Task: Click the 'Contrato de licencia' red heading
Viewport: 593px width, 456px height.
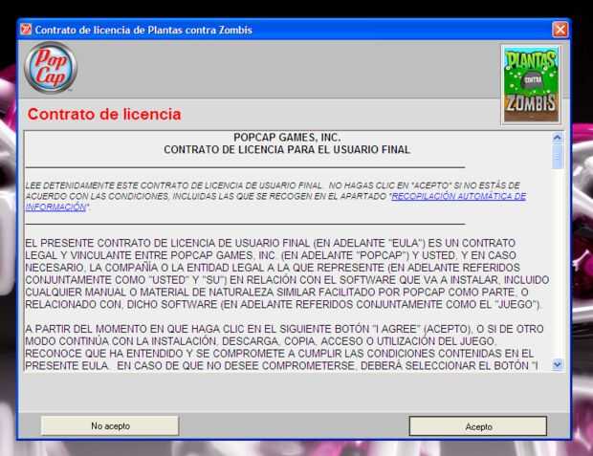Action: pos(104,114)
